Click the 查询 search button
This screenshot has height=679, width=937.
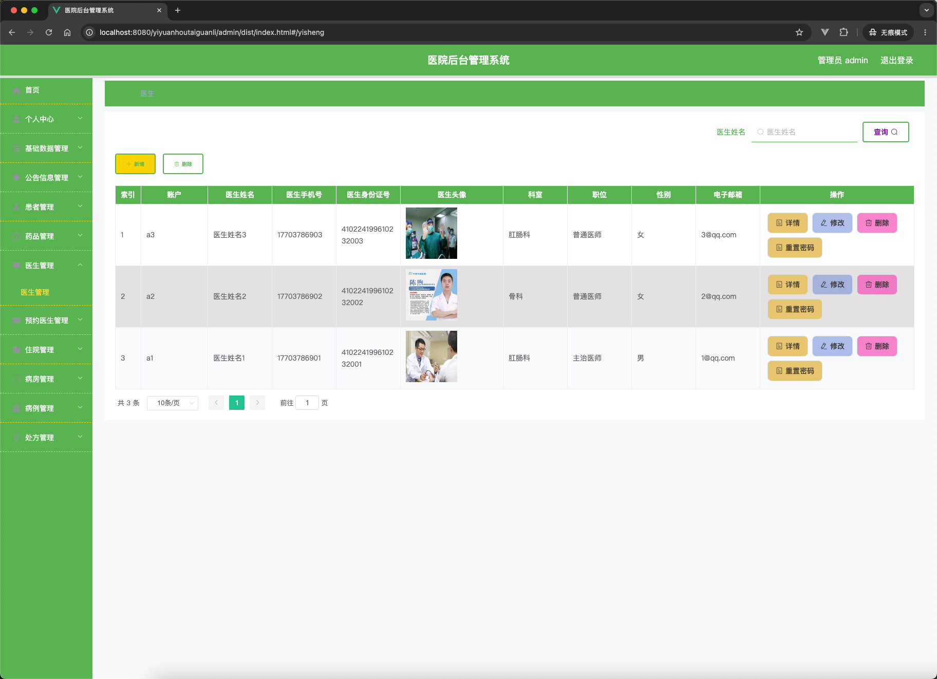pyautogui.click(x=886, y=132)
